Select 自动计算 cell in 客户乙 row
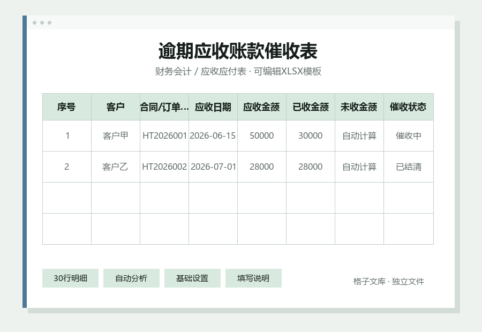This screenshot has height=332, width=482. coord(359,167)
